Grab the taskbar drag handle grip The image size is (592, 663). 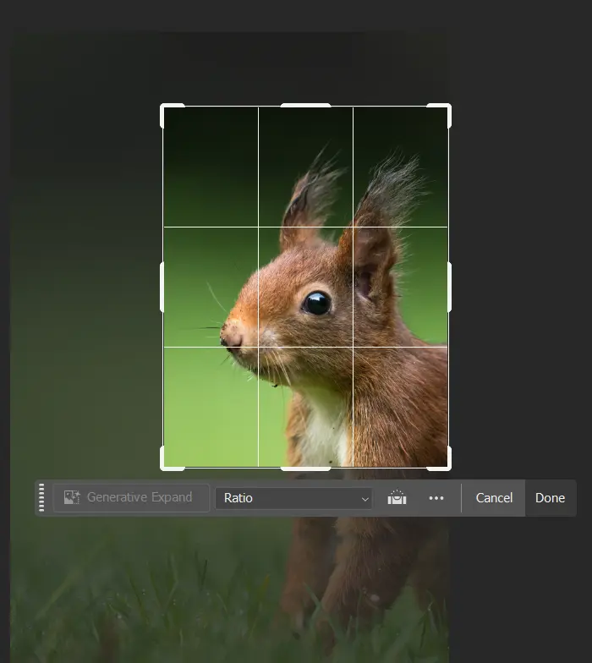[x=41, y=497]
